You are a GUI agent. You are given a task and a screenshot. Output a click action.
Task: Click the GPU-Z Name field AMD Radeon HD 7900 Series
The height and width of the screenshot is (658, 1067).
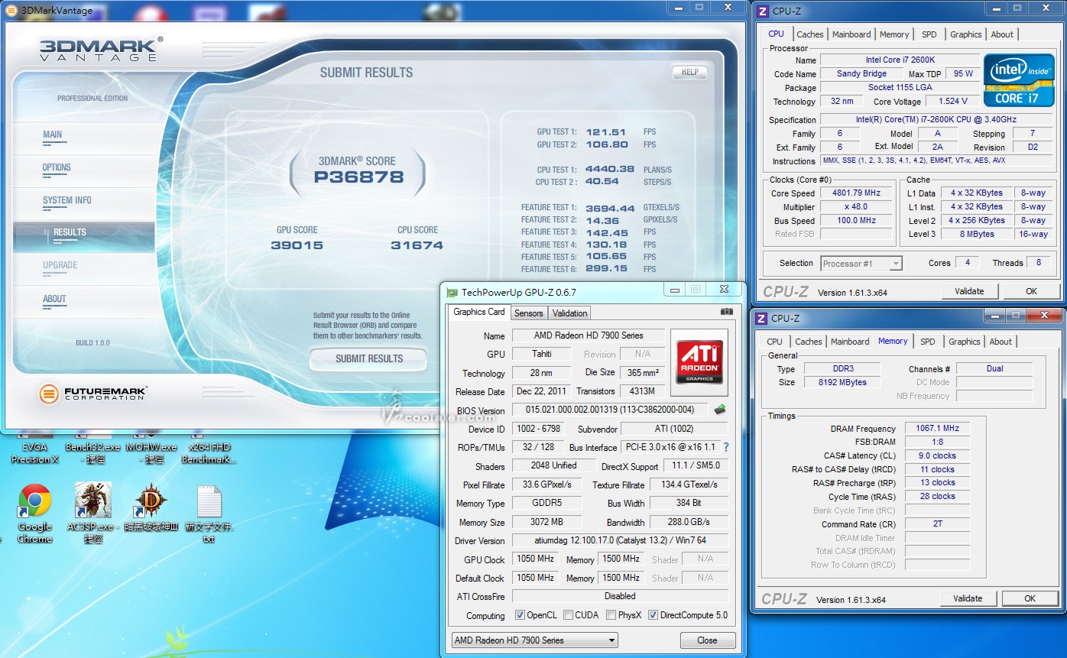coord(589,335)
